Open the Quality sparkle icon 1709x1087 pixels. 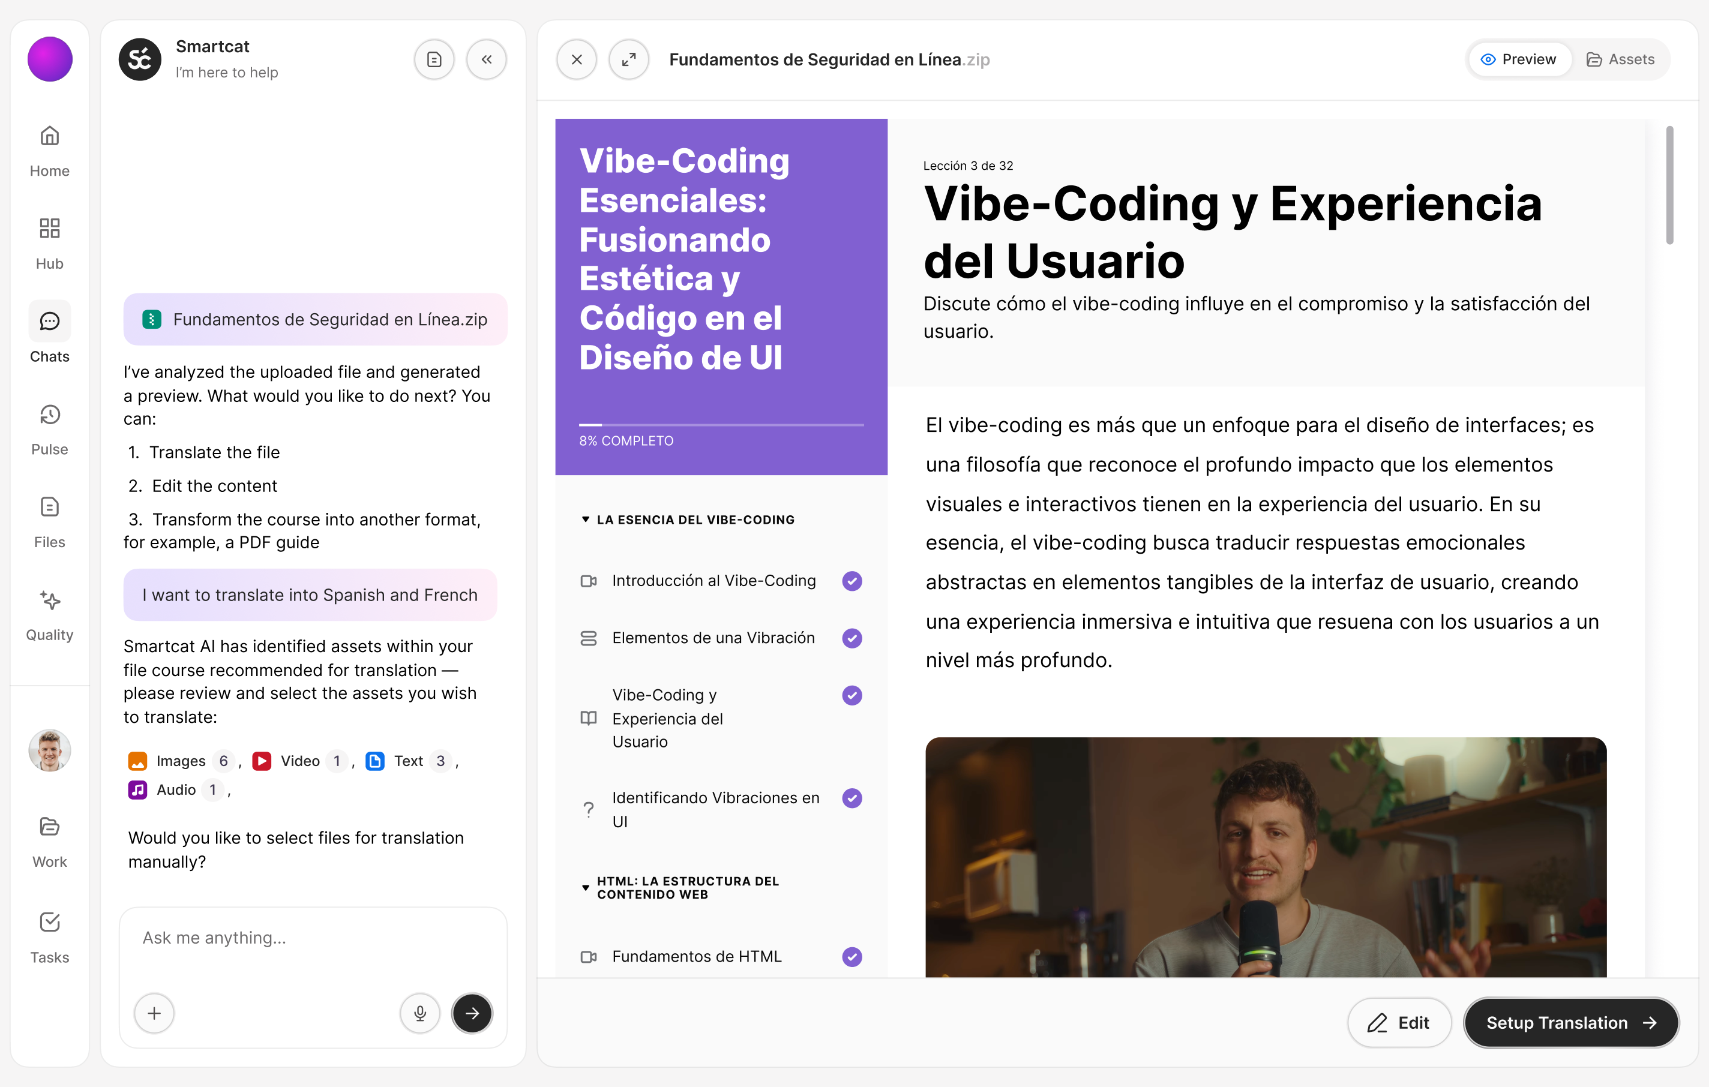[50, 601]
